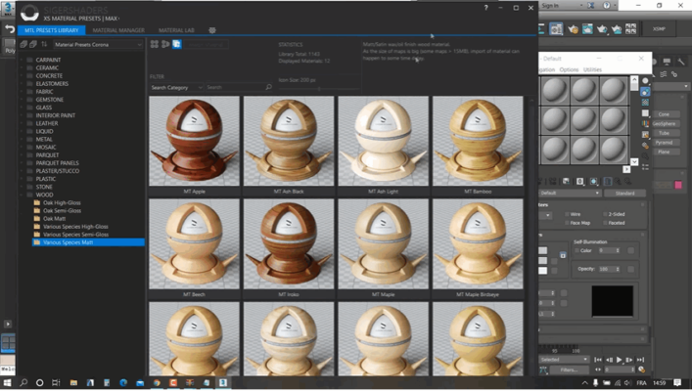Image resolution: width=692 pixels, height=391 pixels.
Task: Open the Rendered Frame Window icon
Action: pos(587,29)
